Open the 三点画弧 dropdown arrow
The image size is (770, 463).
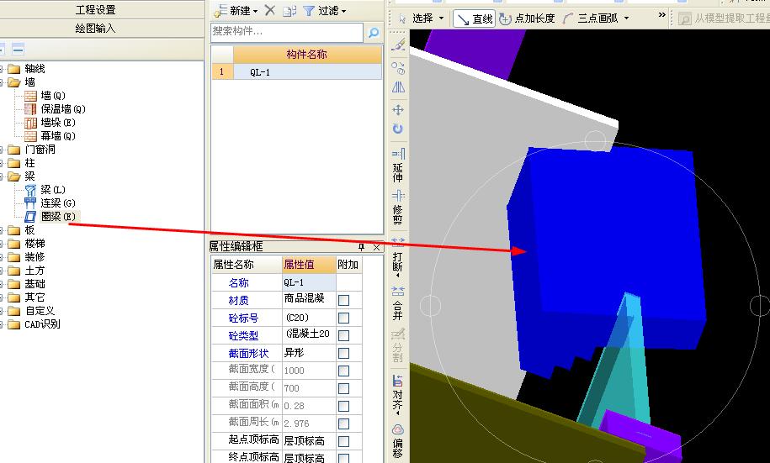(626, 18)
